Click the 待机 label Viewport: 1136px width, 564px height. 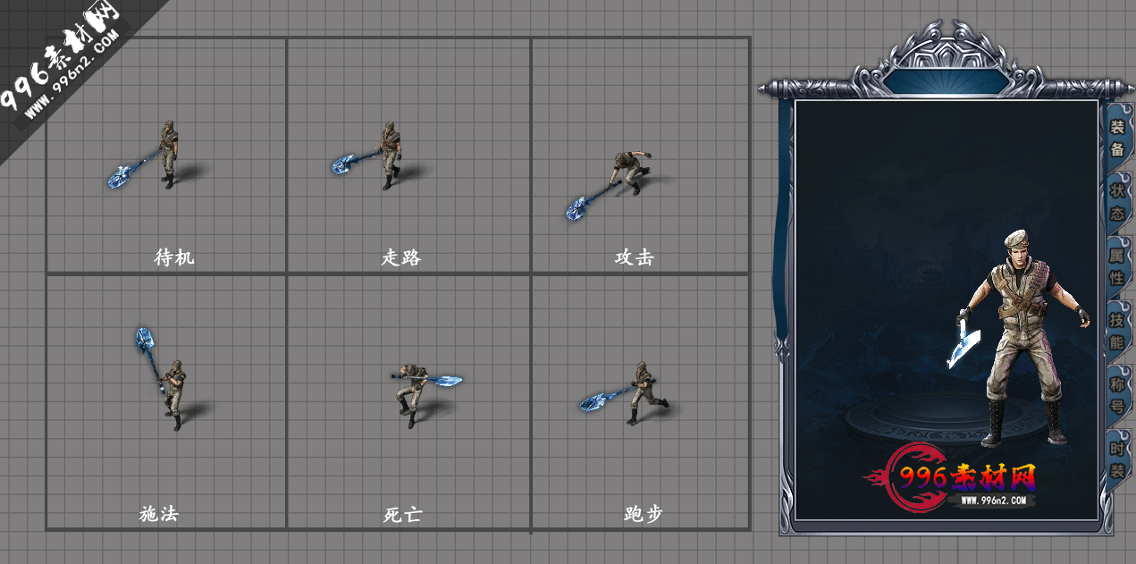(174, 257)
